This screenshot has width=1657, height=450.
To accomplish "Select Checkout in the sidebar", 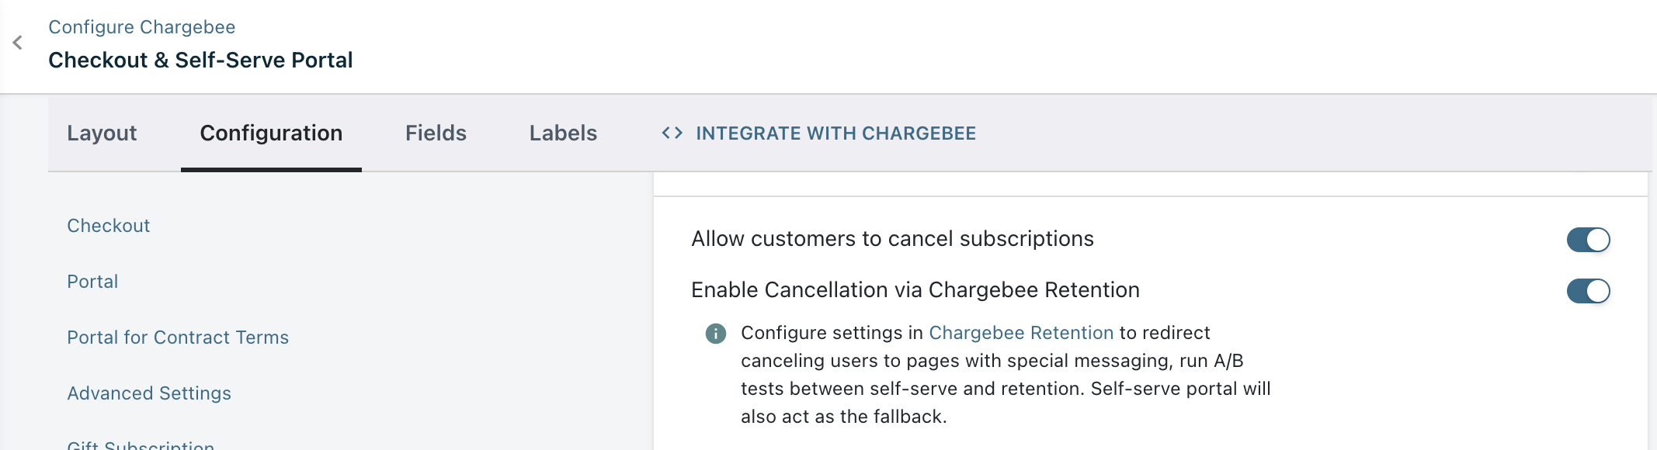I will pyautogui.click(x=109, y=226).
